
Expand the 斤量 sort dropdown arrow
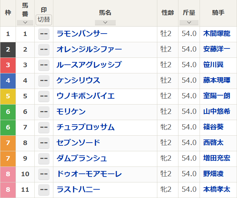189,22
